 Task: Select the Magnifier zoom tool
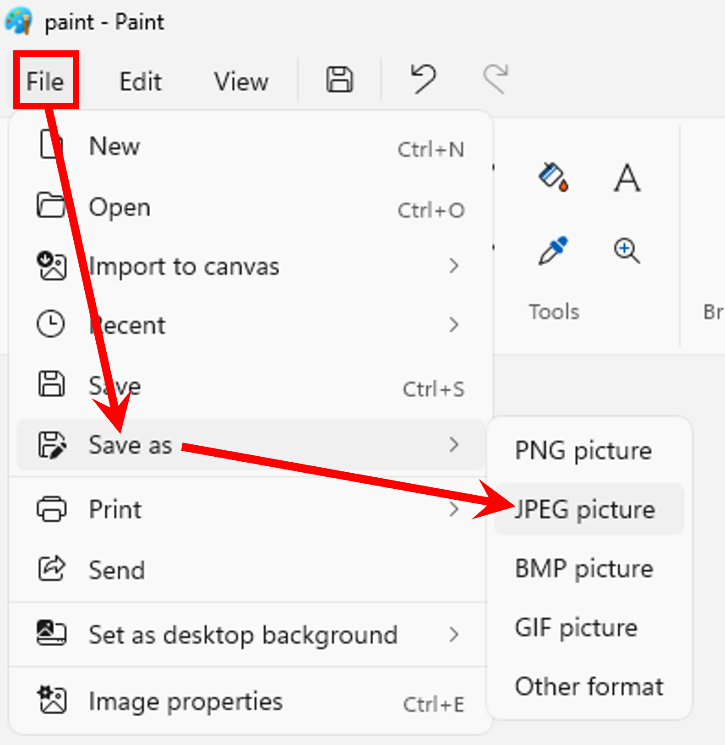click(x=627, y=251)
